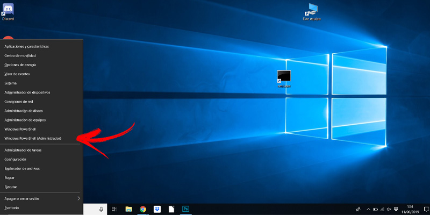Open the Discord desktop shortcut
The width and height of the screenshot is (430, 215).
[8, 12]
